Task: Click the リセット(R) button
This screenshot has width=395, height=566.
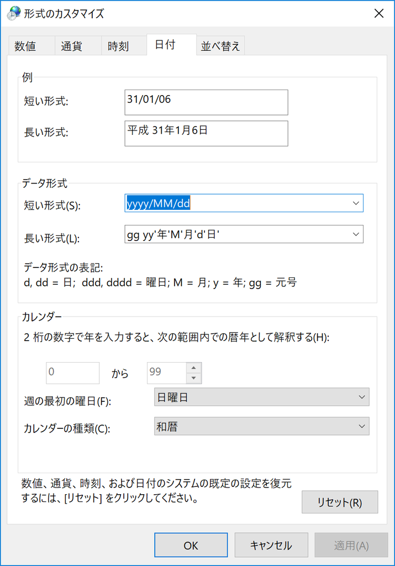Action: (340, 502)
